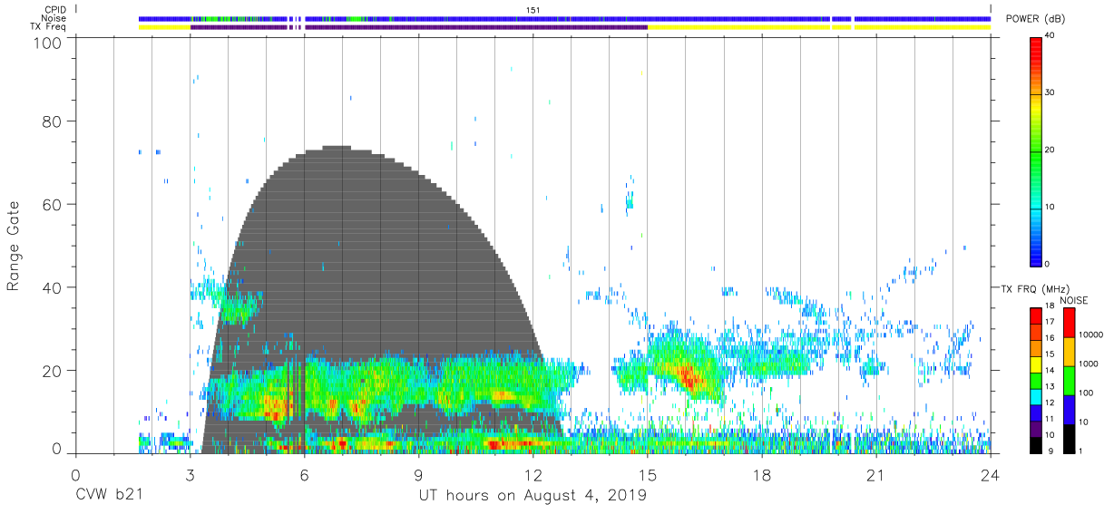Click the 18 label on TX frequency legend
1114x514 pixels.
[1050, 306]
